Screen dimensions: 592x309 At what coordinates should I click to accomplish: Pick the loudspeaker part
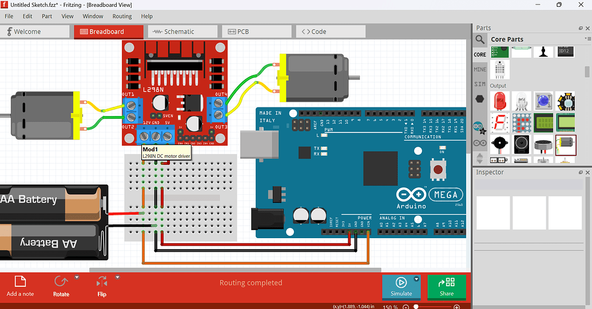coord(522,145)
